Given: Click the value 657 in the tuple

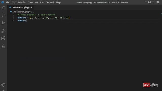Looking at the screenshot, I should [x=62, y=18].
